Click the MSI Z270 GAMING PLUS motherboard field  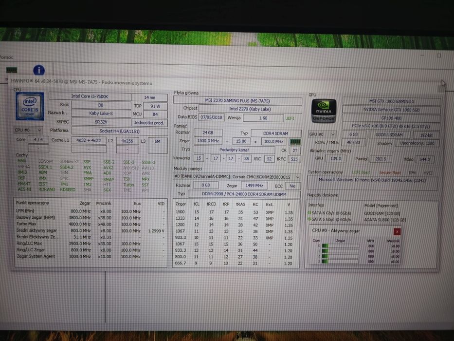pos(237,101)
